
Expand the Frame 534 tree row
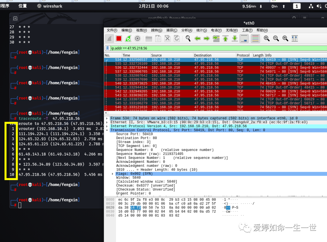[x=107, y=118]
